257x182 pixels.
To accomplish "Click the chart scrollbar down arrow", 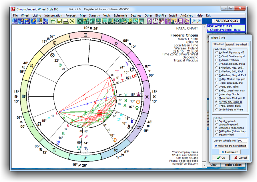I will coord(204,165).
